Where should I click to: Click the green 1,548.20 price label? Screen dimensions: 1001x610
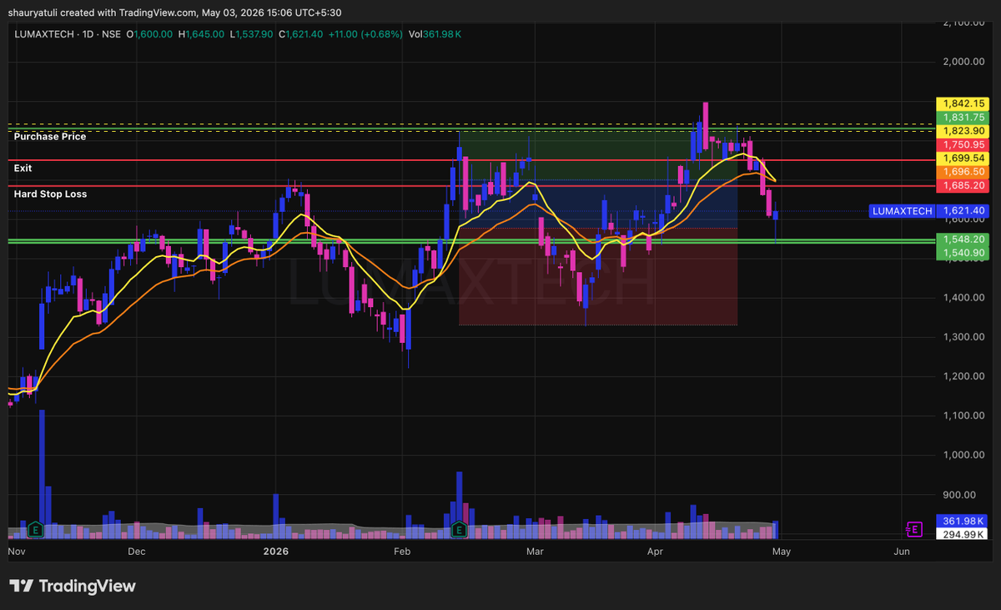pos(964,239)
